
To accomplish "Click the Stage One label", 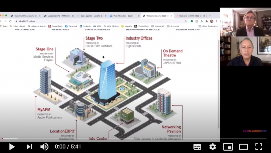I will tap(44, 49).
